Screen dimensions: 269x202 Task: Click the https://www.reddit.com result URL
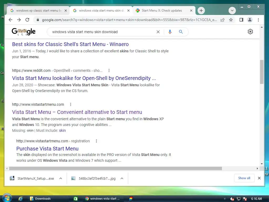(31, 70)
